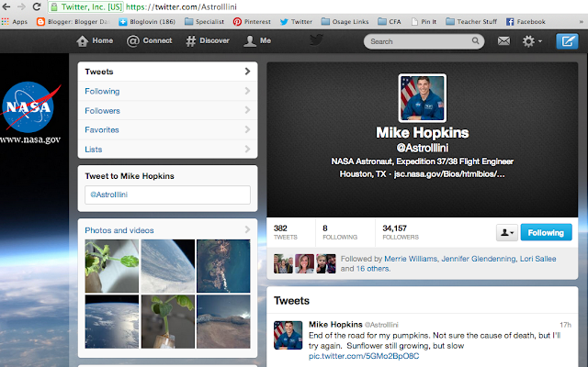Toggle the blue Following button

tap(546, 232)
